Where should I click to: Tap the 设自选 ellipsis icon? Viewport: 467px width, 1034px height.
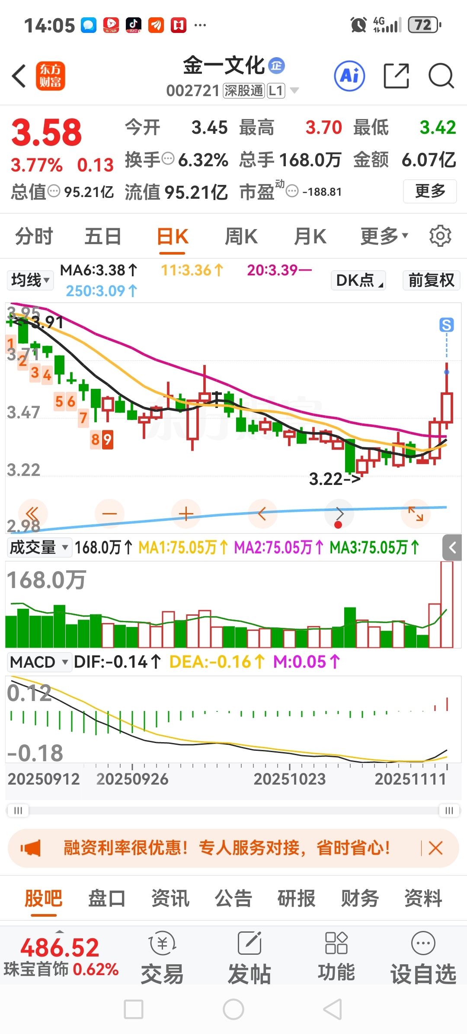[x=423, y=943]
